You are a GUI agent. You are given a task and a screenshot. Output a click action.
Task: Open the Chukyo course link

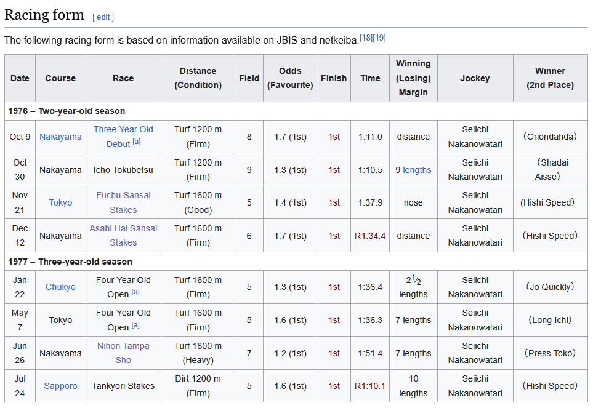60,287
